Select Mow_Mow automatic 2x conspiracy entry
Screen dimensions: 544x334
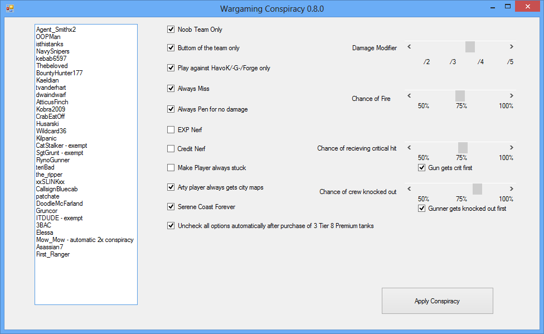[85, 240]
